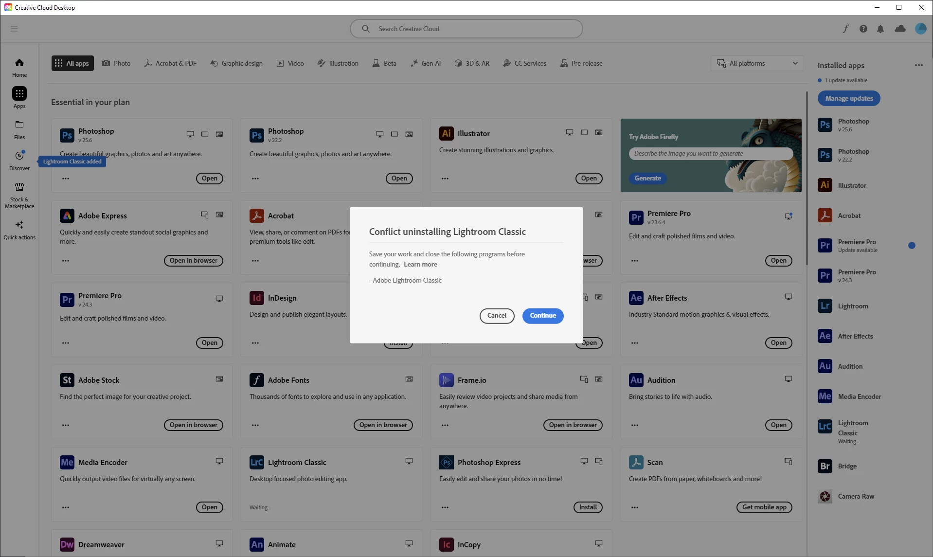Click the Firefly Generate button
The width and height of the screenshot is (933, 557).
(x=647, y=179)
